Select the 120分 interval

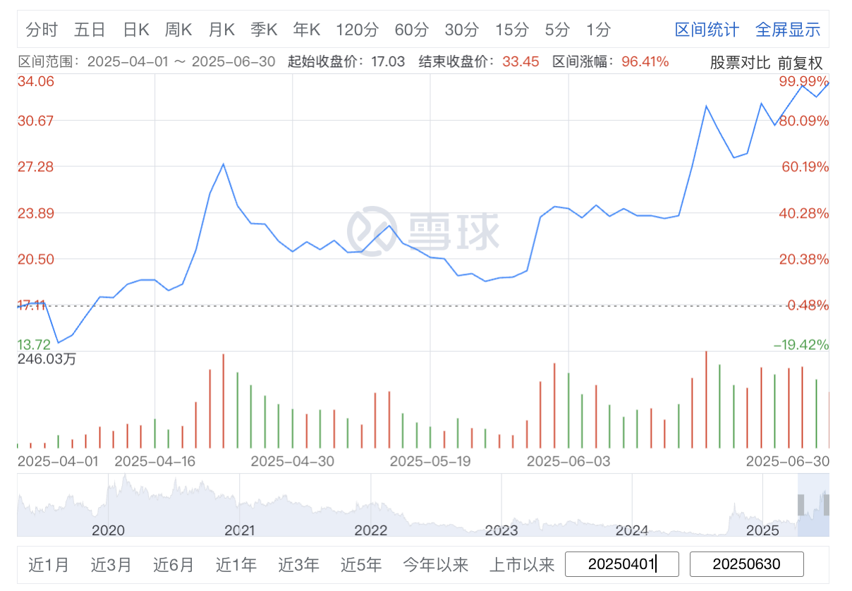357,30
